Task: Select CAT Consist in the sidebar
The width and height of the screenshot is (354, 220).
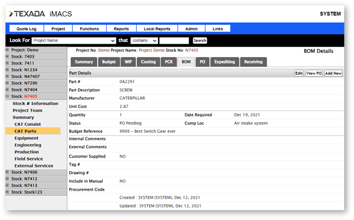Action: coord(27,124)
